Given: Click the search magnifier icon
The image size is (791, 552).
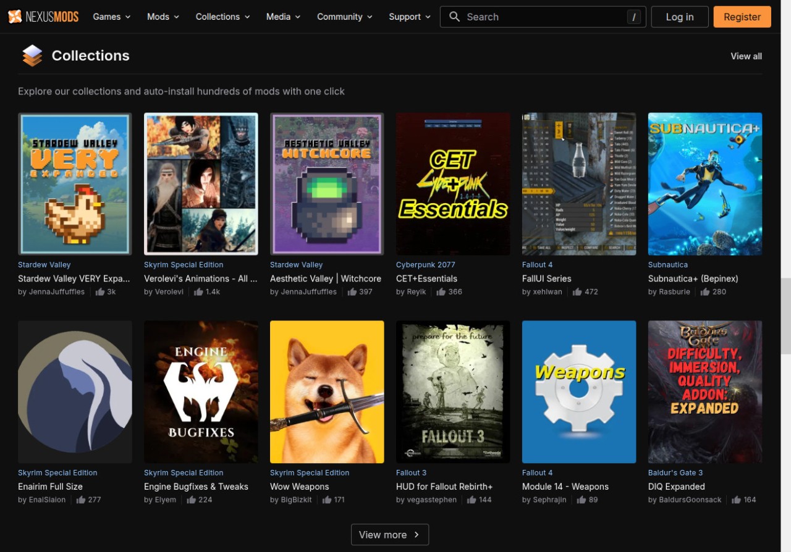Looking at the screenshot, I should [454, 17].
